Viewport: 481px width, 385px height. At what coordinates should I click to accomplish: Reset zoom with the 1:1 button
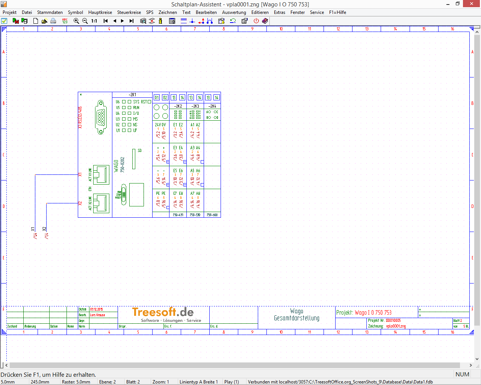[x=94, y=21]
